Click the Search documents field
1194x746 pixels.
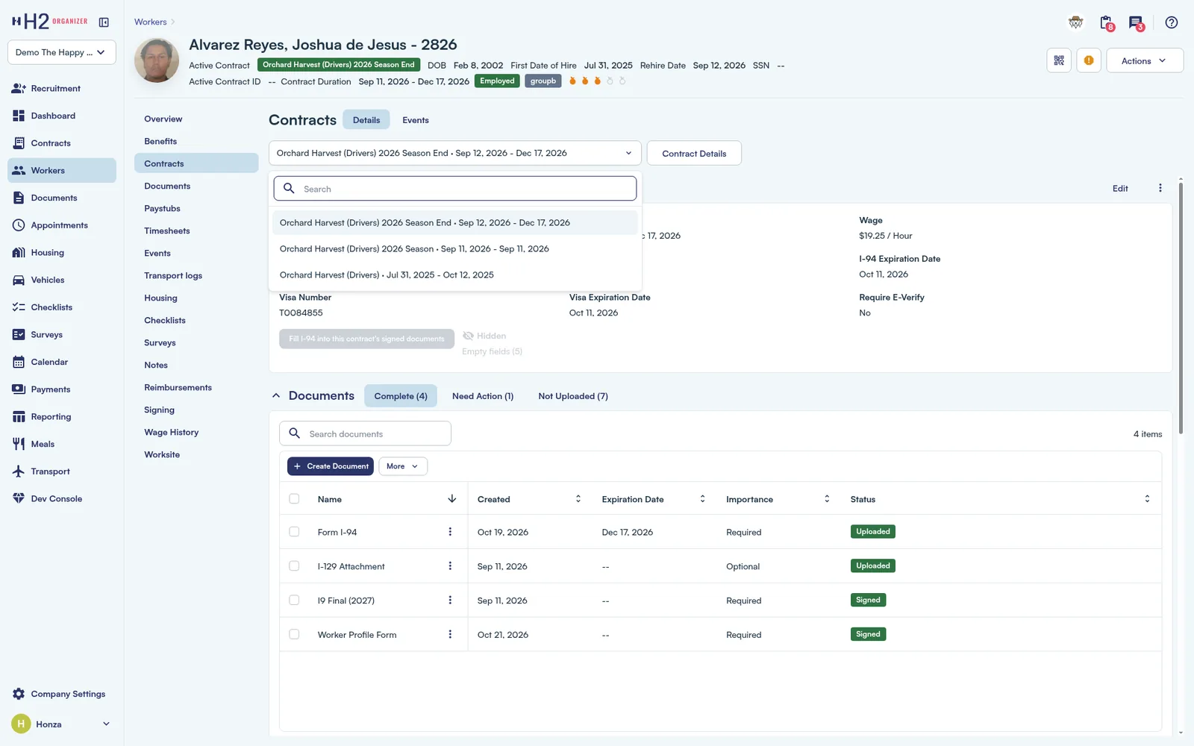tap(365, 433)
